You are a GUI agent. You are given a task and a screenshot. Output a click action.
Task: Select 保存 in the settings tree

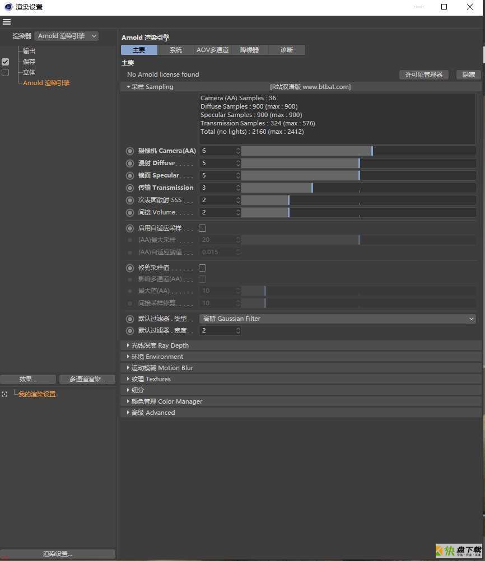29,62
